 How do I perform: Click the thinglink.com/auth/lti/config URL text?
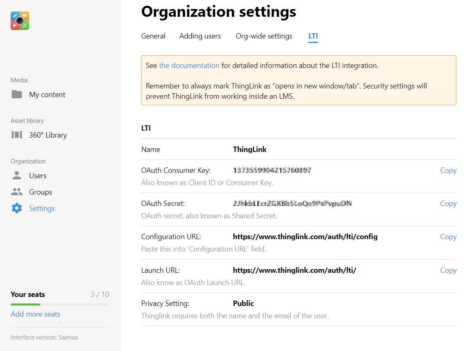tap(305, 237)
